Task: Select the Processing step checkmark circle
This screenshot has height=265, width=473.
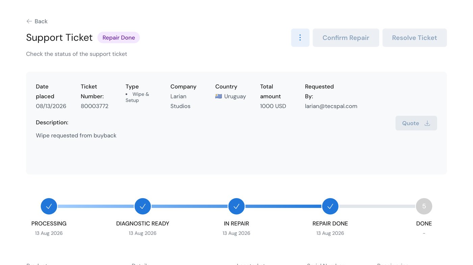Action: 49,206
